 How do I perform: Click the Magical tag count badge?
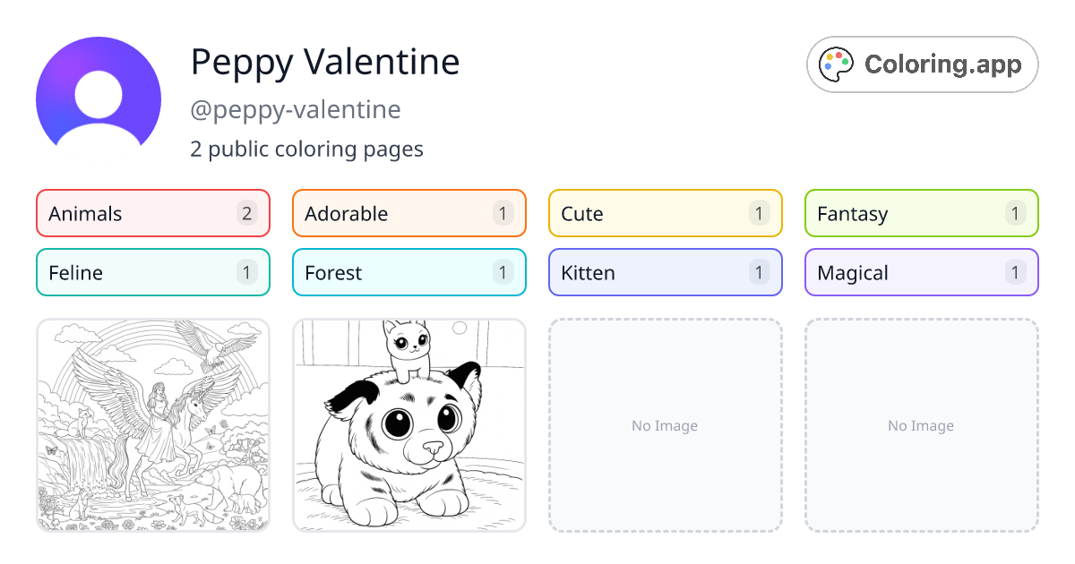pyautogui.click(x=1014, y=272)
